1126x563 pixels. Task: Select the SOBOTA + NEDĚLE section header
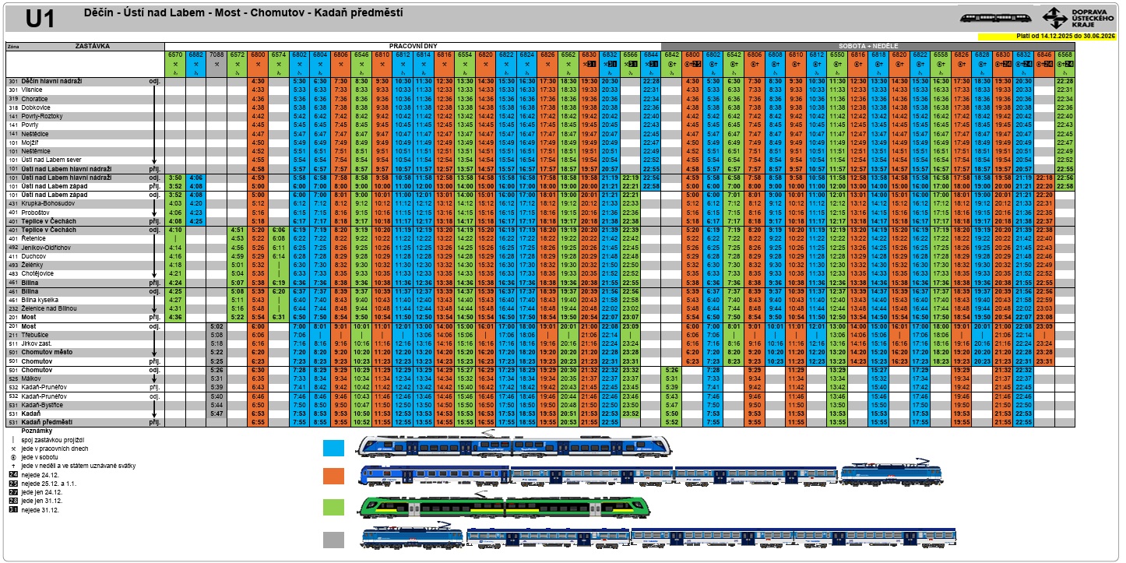click(867, 46)
